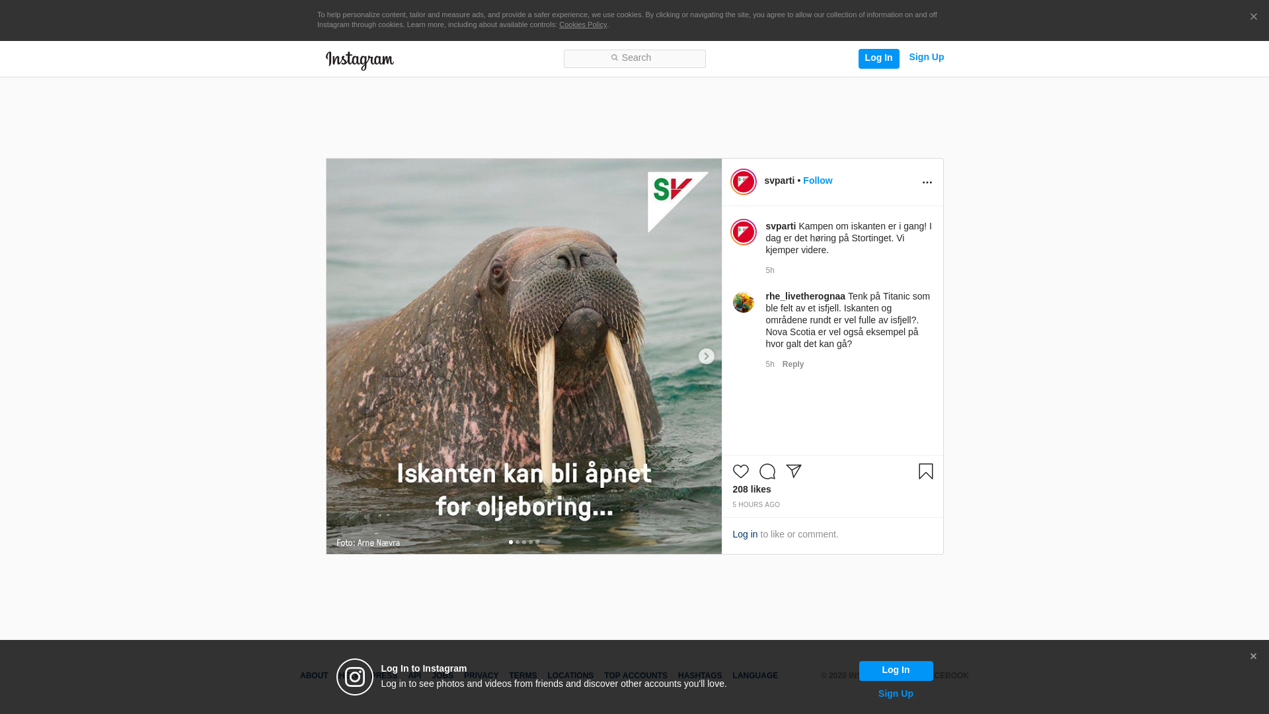Click Log In button in bottom banner
This screenshot has width=1269, height=714.
click(896, 670)
